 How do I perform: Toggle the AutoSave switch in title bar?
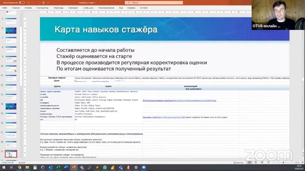click(x=22, y=2)
